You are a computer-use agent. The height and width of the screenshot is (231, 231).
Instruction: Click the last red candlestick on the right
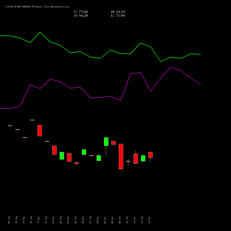click(151, 155)
